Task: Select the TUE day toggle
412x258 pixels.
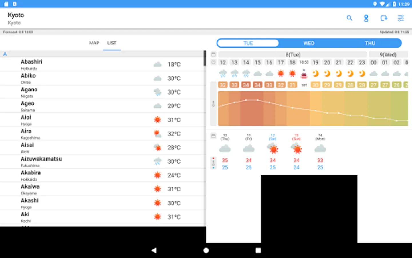Action: pos(248,43)
